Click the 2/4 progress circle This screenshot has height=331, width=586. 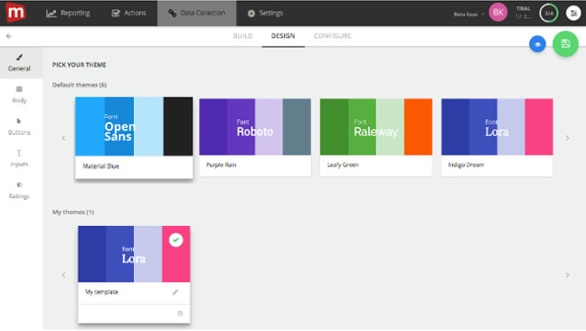549,13
